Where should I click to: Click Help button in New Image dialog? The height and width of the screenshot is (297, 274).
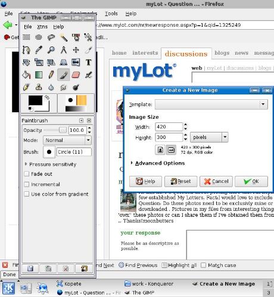[145, 181]
